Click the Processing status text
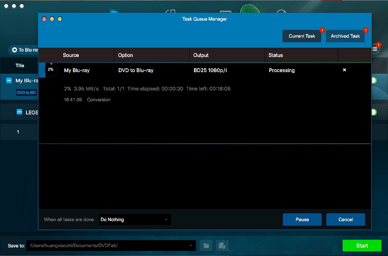The height and width of the screenshot is (256, 388). 282,70
